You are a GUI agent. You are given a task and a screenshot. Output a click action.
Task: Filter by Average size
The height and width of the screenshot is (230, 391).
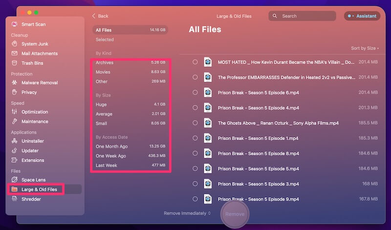(x=130, y=114)
